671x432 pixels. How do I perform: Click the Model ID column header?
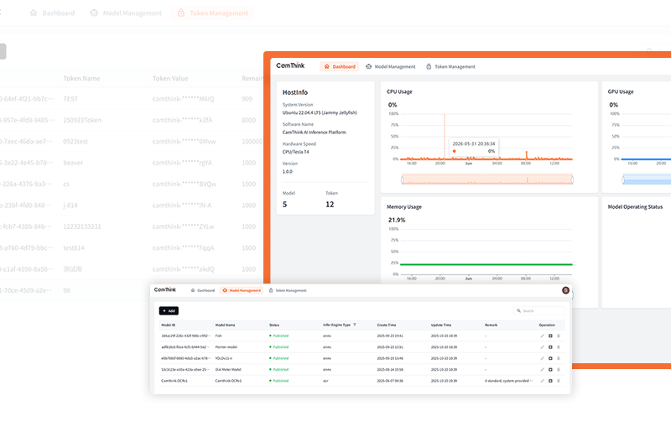[169, 325]
